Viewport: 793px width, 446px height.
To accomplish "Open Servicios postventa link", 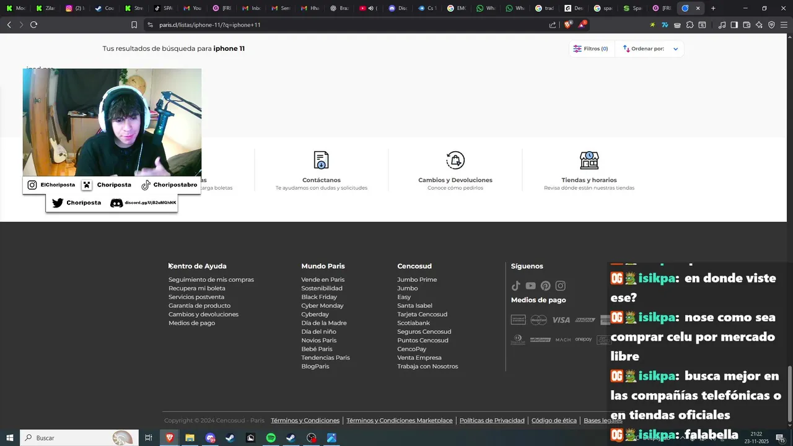I will pos(196,297).
